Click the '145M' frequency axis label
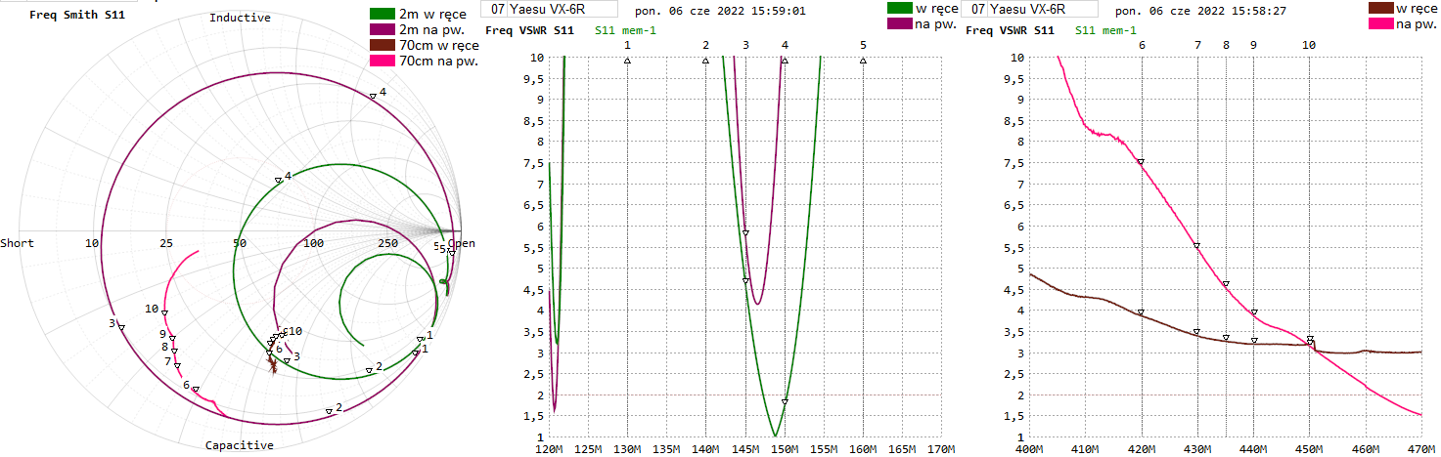The image size is (1441, 457). (x=744, y=449)
